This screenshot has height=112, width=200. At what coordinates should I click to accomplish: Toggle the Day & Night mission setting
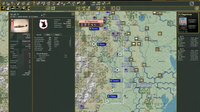(67, 23)
